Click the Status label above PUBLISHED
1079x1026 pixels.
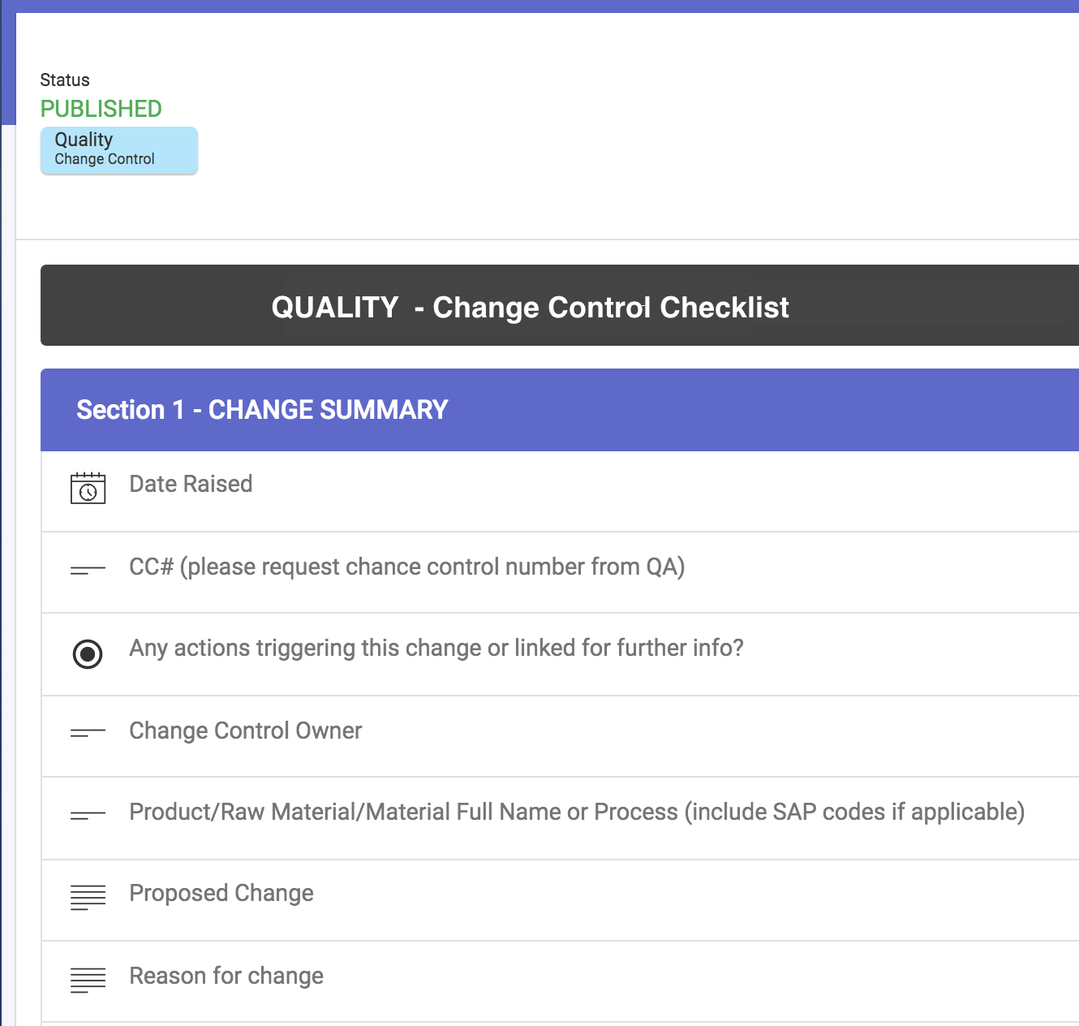[65, 80]
